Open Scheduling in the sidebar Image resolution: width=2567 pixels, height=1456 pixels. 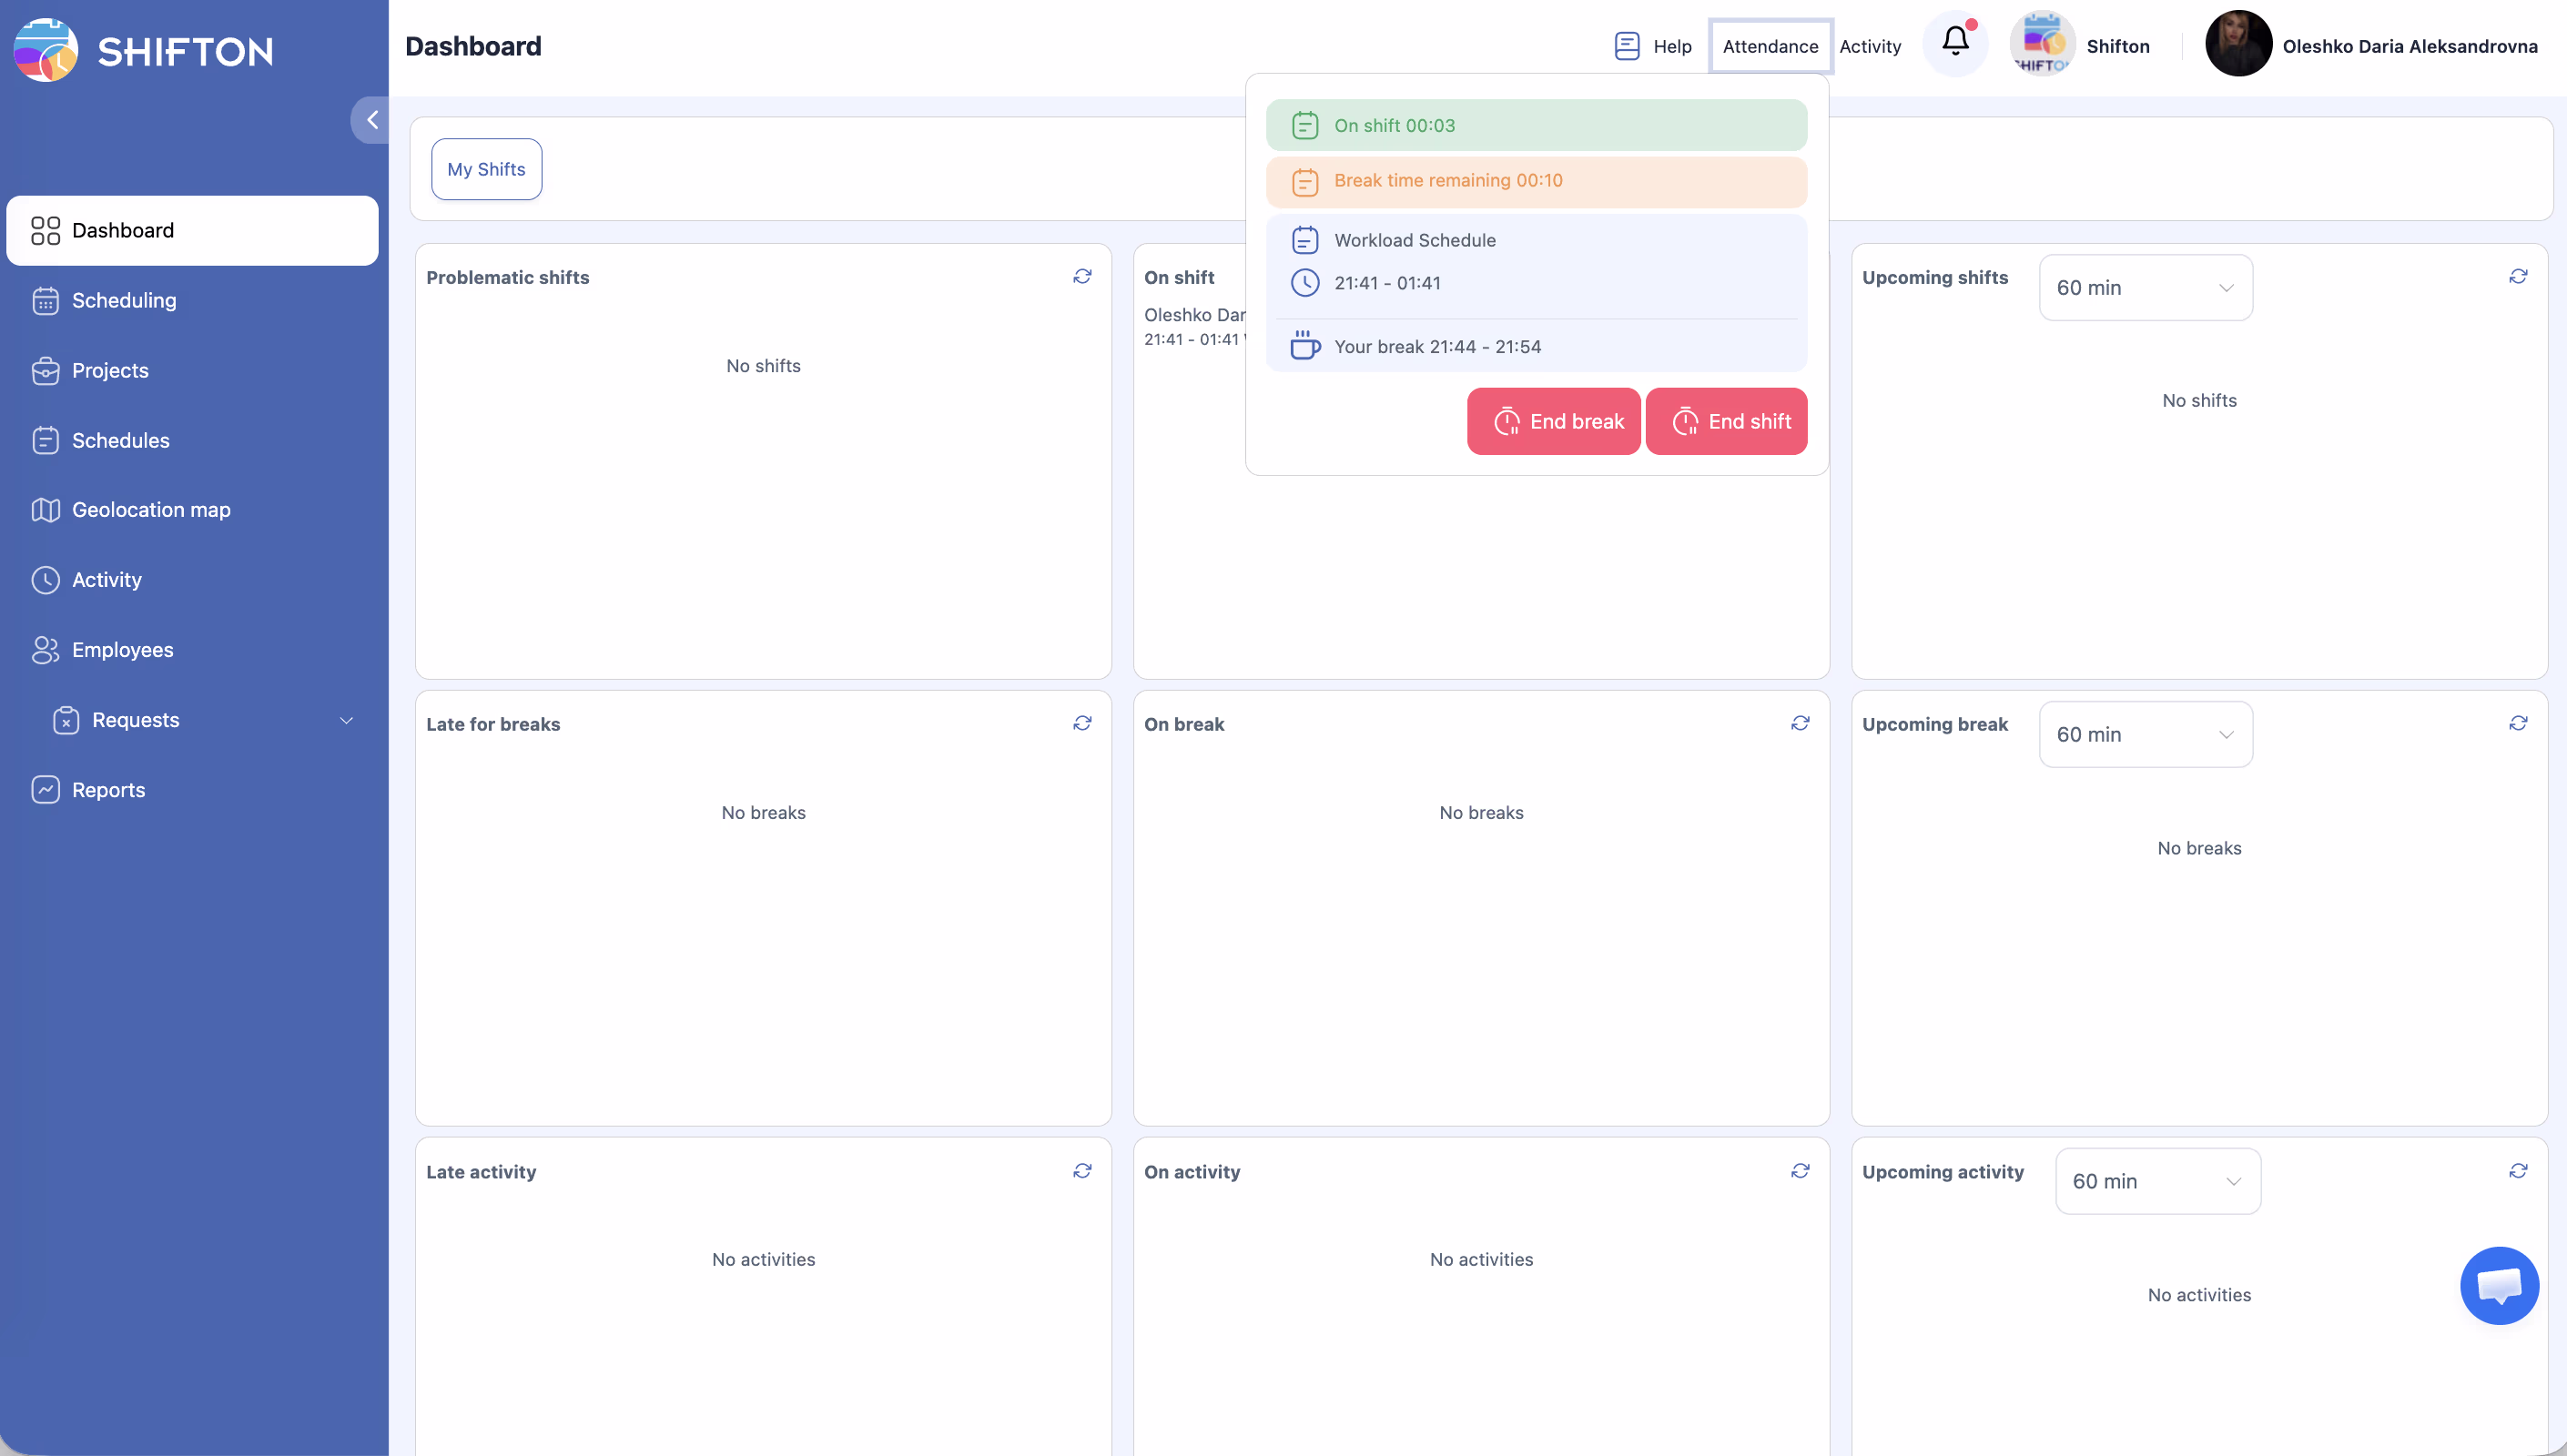[124, 300]
